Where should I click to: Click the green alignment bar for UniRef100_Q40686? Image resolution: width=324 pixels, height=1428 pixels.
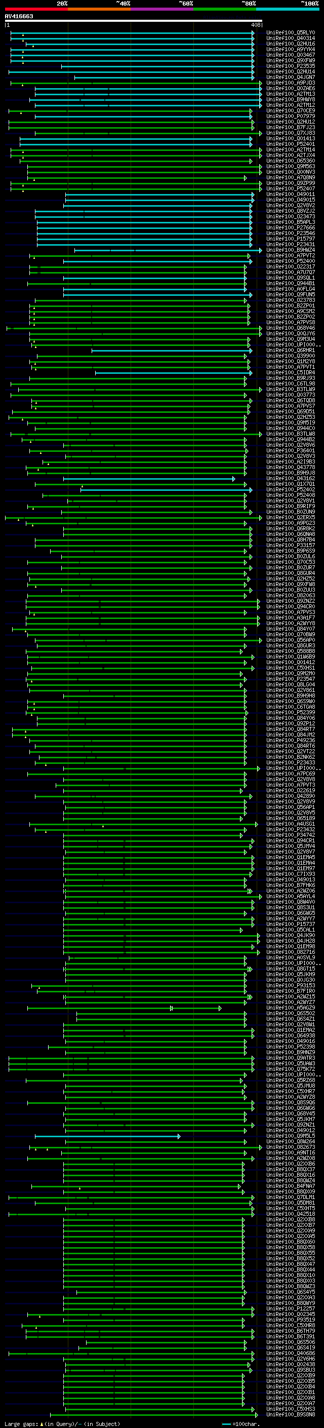click(x=131, y=1354)
